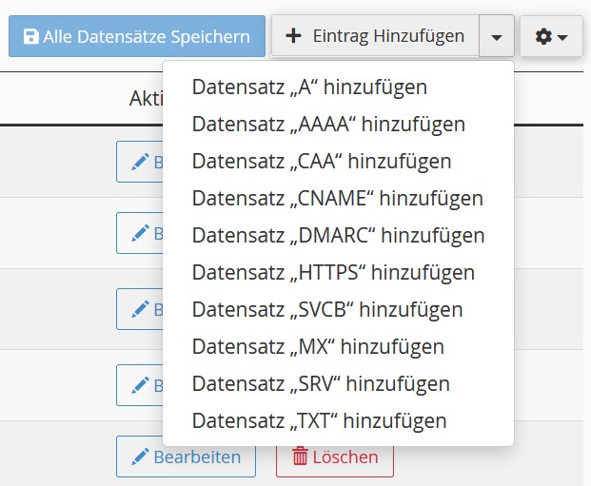Click Eintrag Hinzufügen button
This screenshot has height=486, width=591.
[375, 36]
